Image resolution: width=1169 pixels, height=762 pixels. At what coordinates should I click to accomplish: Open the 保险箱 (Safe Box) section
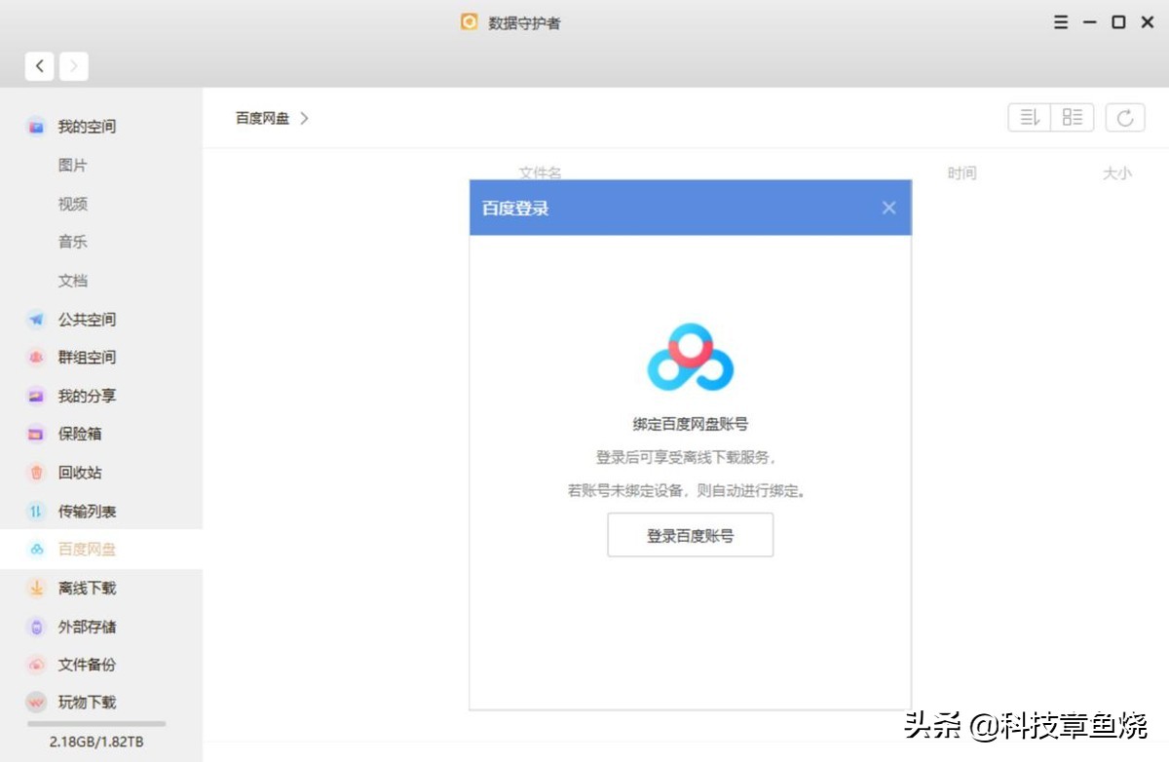click(83, 434)
